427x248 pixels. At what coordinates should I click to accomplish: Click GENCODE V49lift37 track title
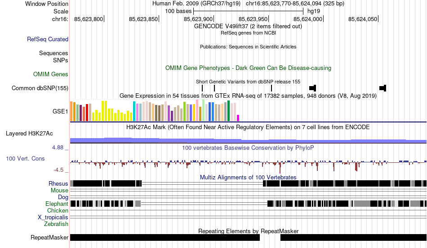[248, 26]
